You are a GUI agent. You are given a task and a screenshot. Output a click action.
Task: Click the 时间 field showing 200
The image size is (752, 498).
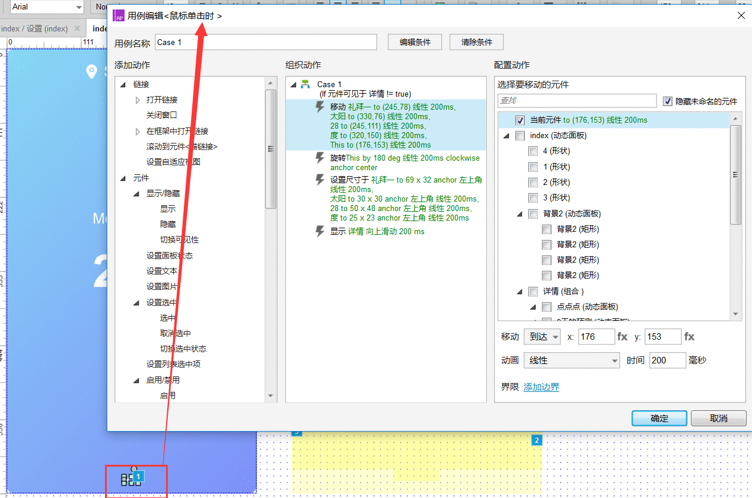668,360
